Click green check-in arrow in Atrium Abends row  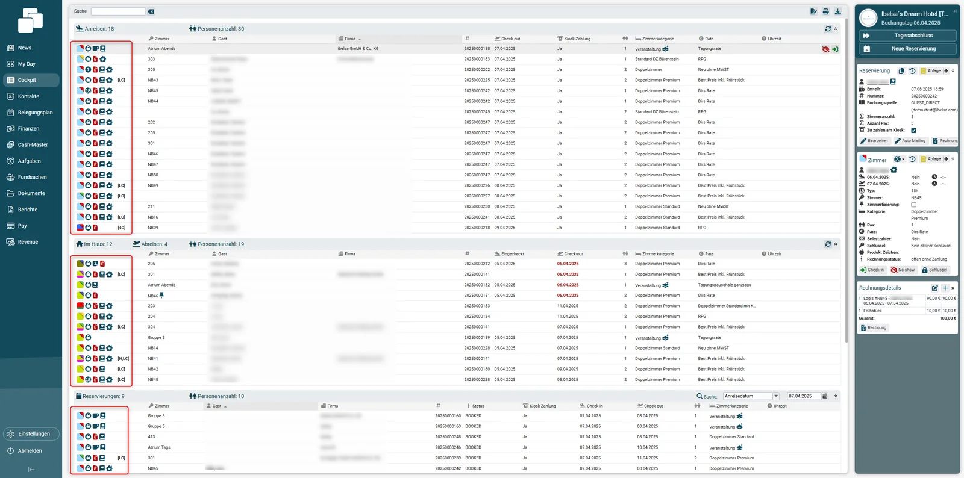pyautogui.click(x=835, y=49)
